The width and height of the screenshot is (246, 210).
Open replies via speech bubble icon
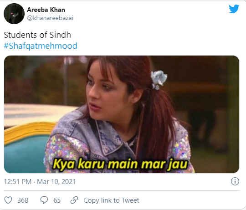pos(44,200)
